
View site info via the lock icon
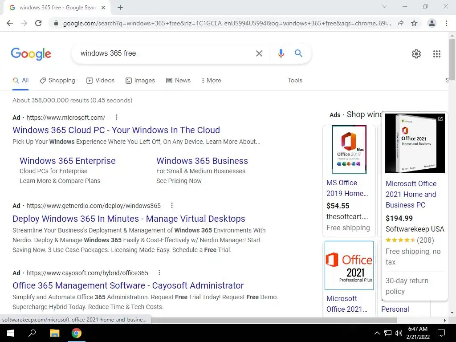tap(56, 23)
